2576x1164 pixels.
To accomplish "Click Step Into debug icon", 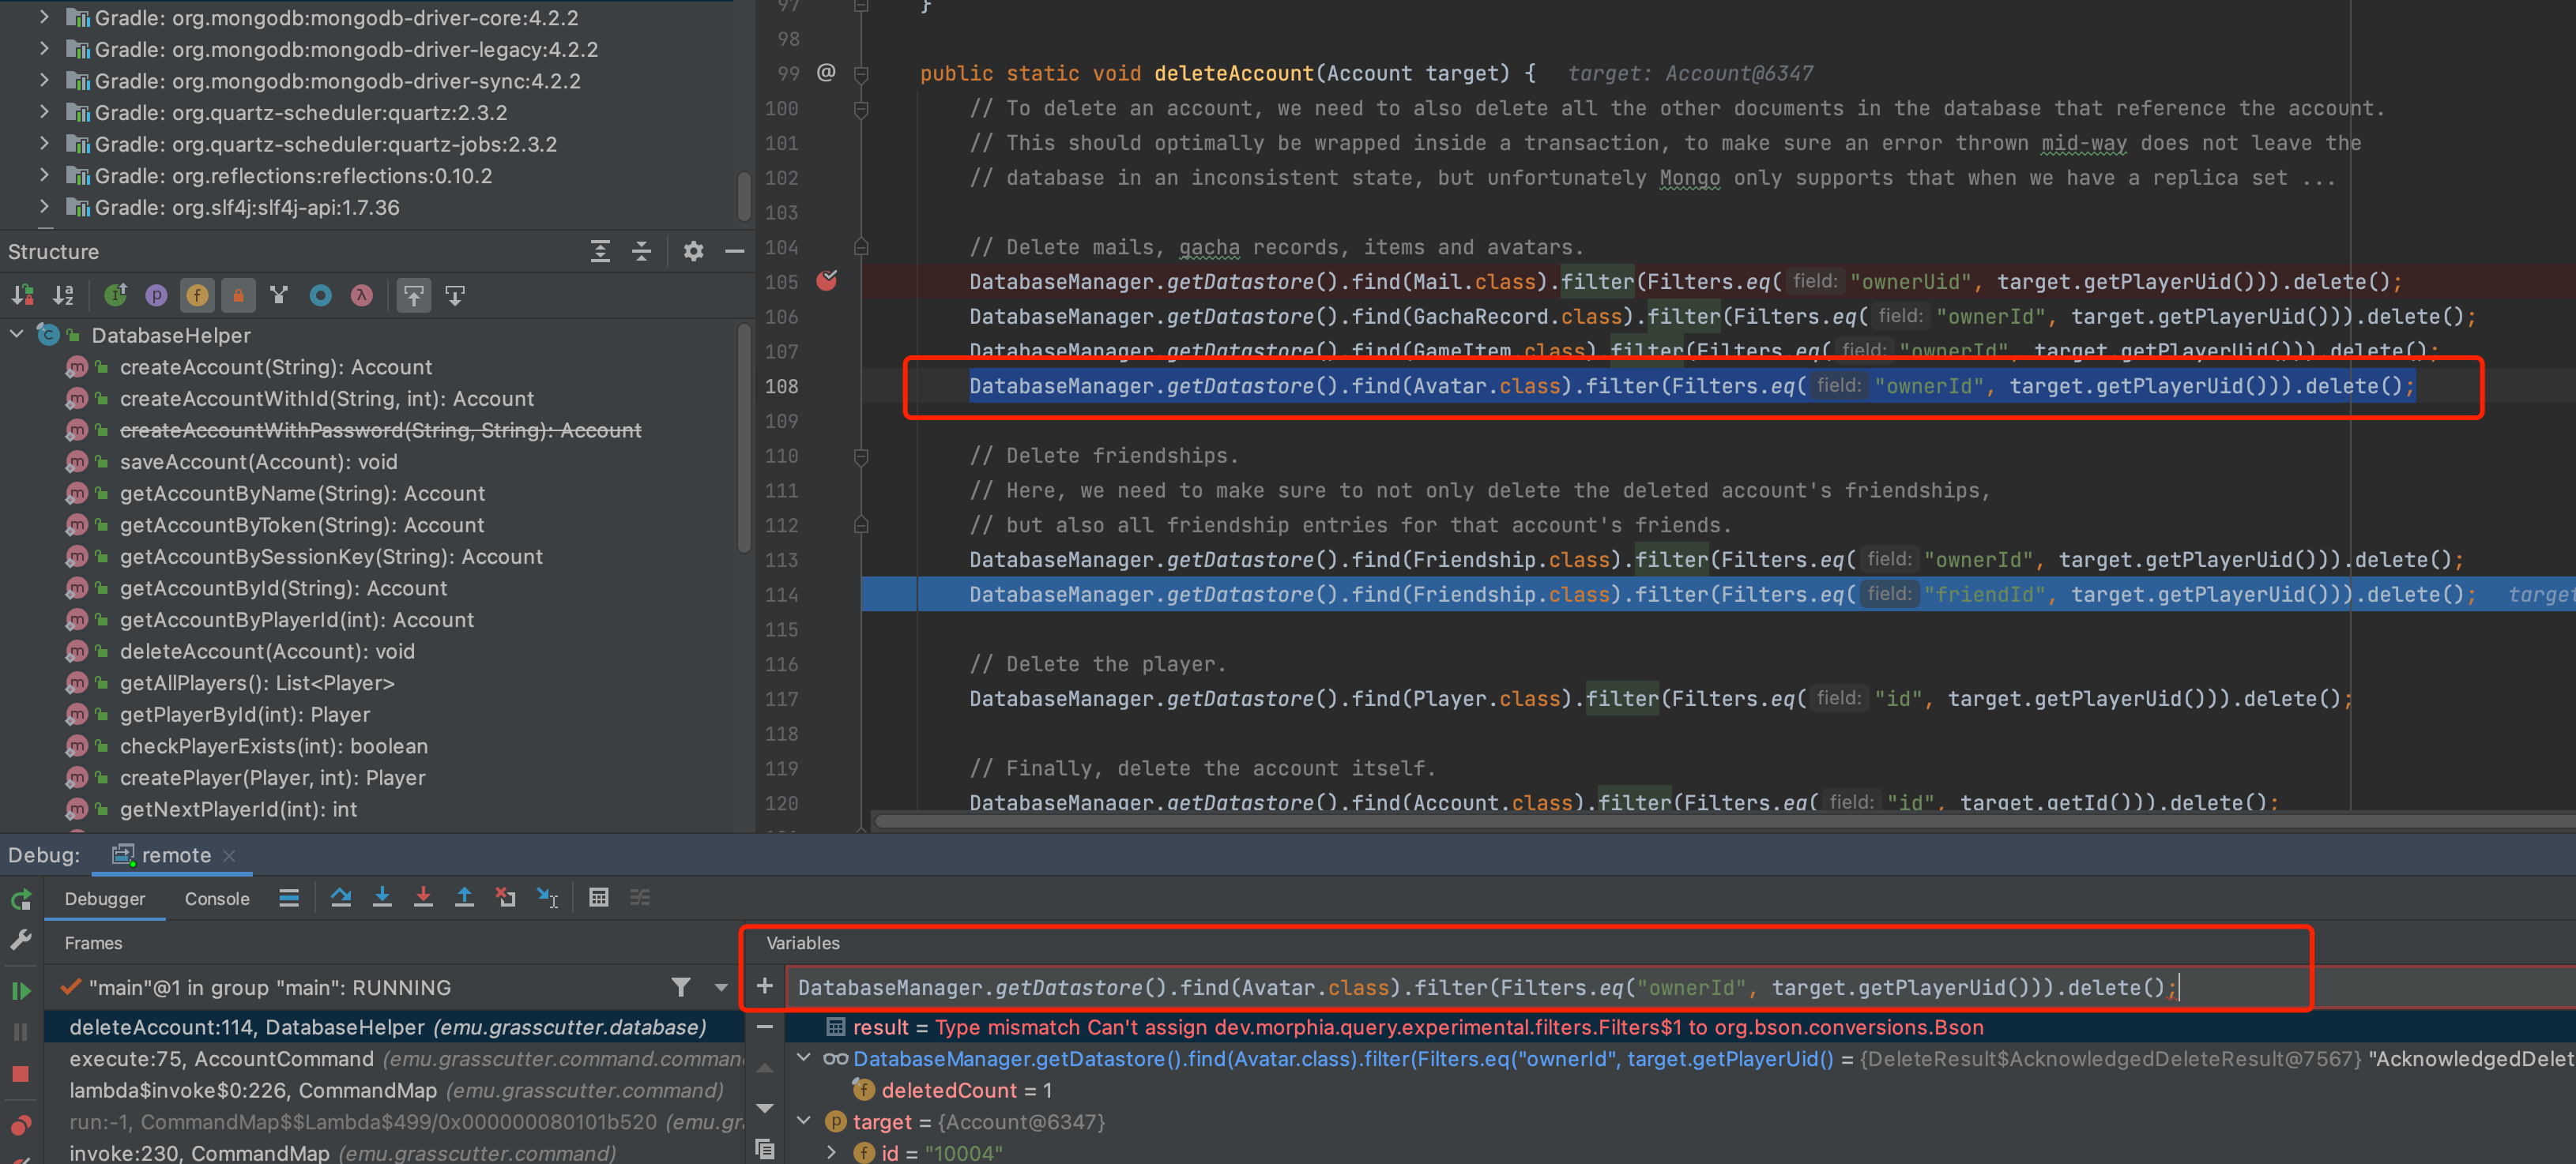I will (382, 896).
